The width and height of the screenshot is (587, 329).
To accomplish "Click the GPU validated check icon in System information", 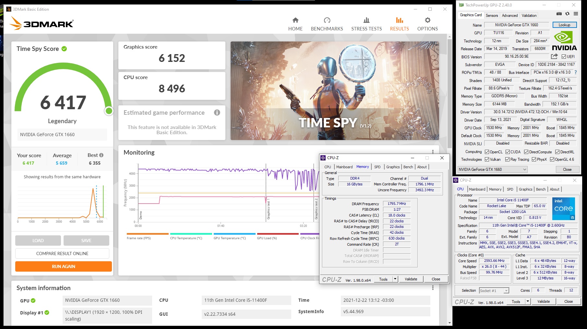I will 33,300.
